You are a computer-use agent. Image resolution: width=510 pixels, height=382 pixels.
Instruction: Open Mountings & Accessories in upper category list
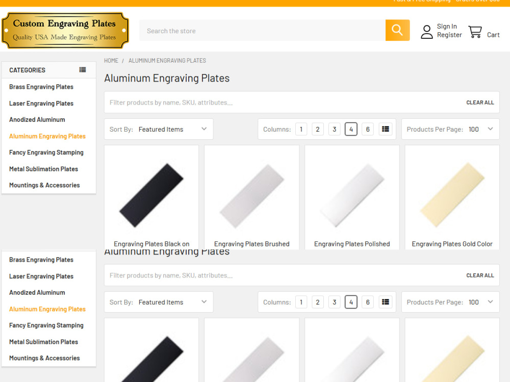click(44, 185)
